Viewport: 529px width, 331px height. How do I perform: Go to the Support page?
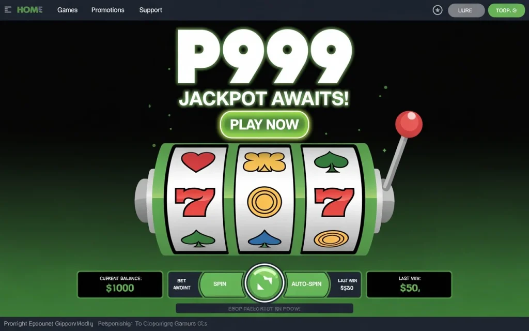click(151, 10)
